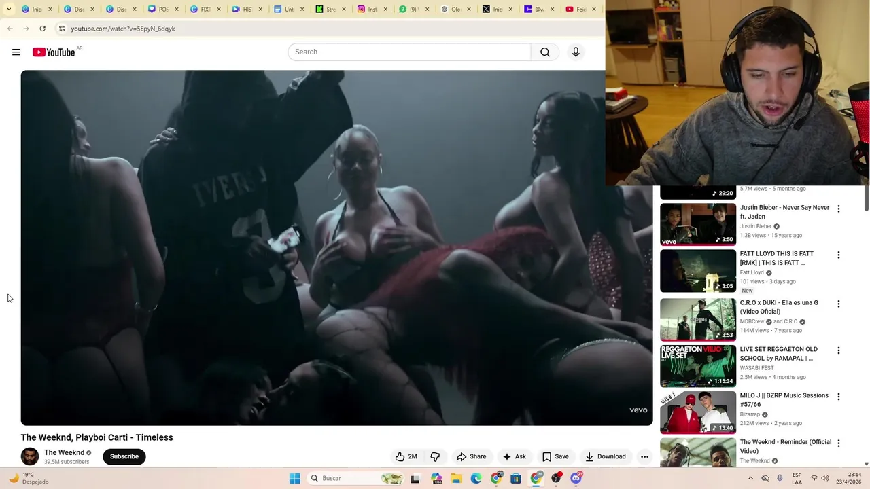Open options for C.R.O x DUKI video
The height and width of the screenshot is (489, 870).
pyautogui.click(x=839, y=304)
